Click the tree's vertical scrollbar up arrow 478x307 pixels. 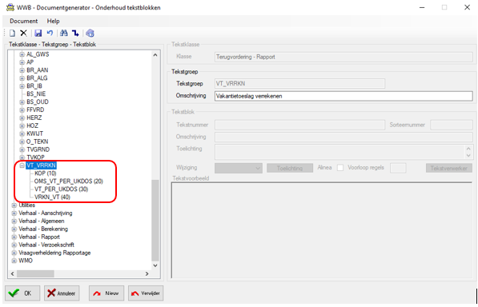click(155, 55)
